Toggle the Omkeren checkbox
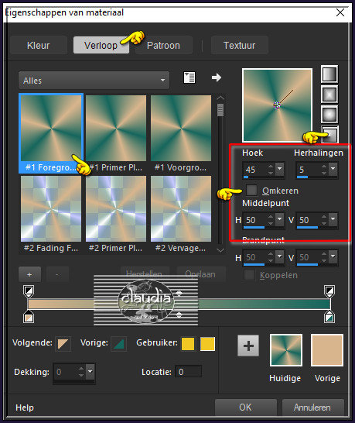The width and height of the screenshot is (355, 423). coord(251,190)
